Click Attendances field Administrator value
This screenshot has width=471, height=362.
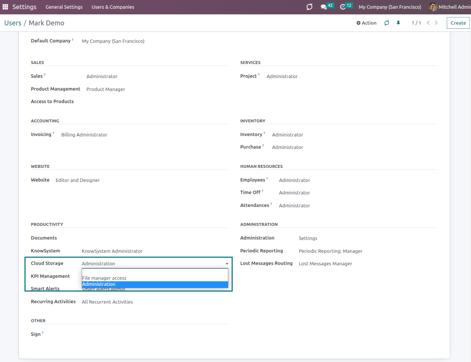(x=294, y=205)
